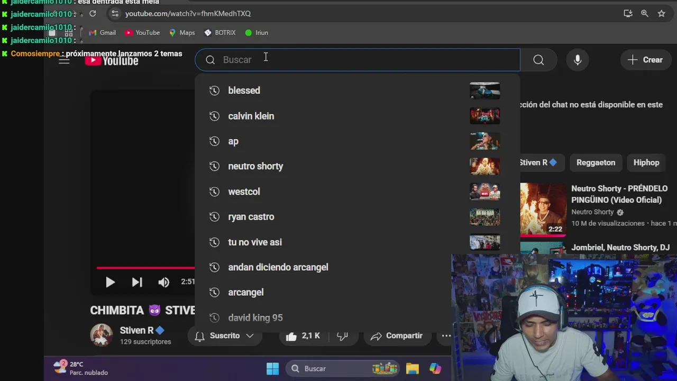677x381 pixels.
Task: Click thumbnail next to 'calvin klein' suggestion
Action: (x=484, y=116)
